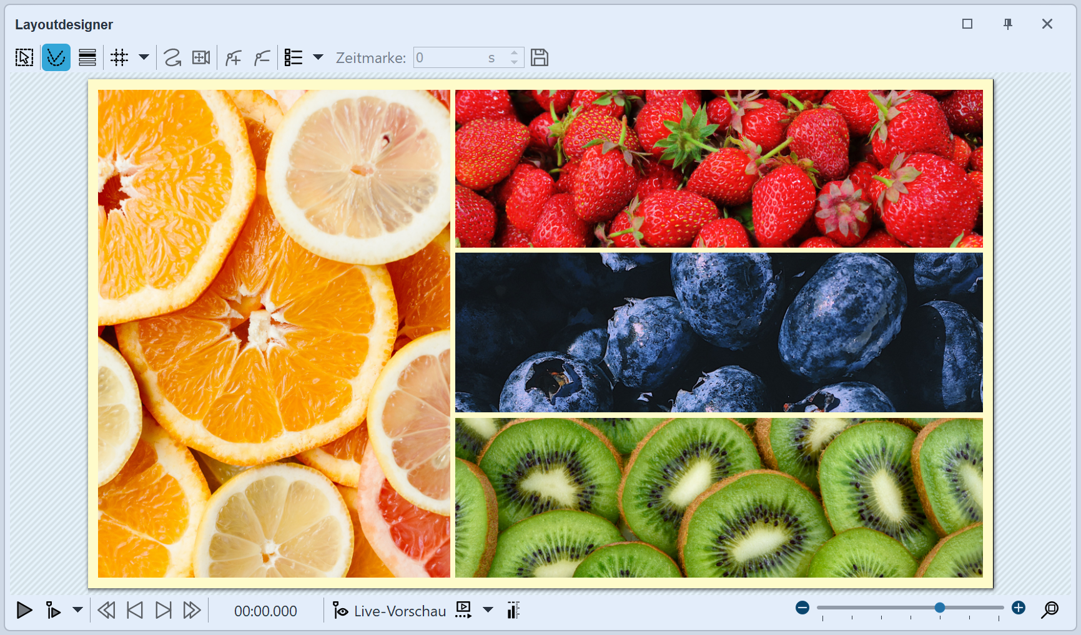Expand the play-from-marker dropdown arrow

tap(77, 609)
